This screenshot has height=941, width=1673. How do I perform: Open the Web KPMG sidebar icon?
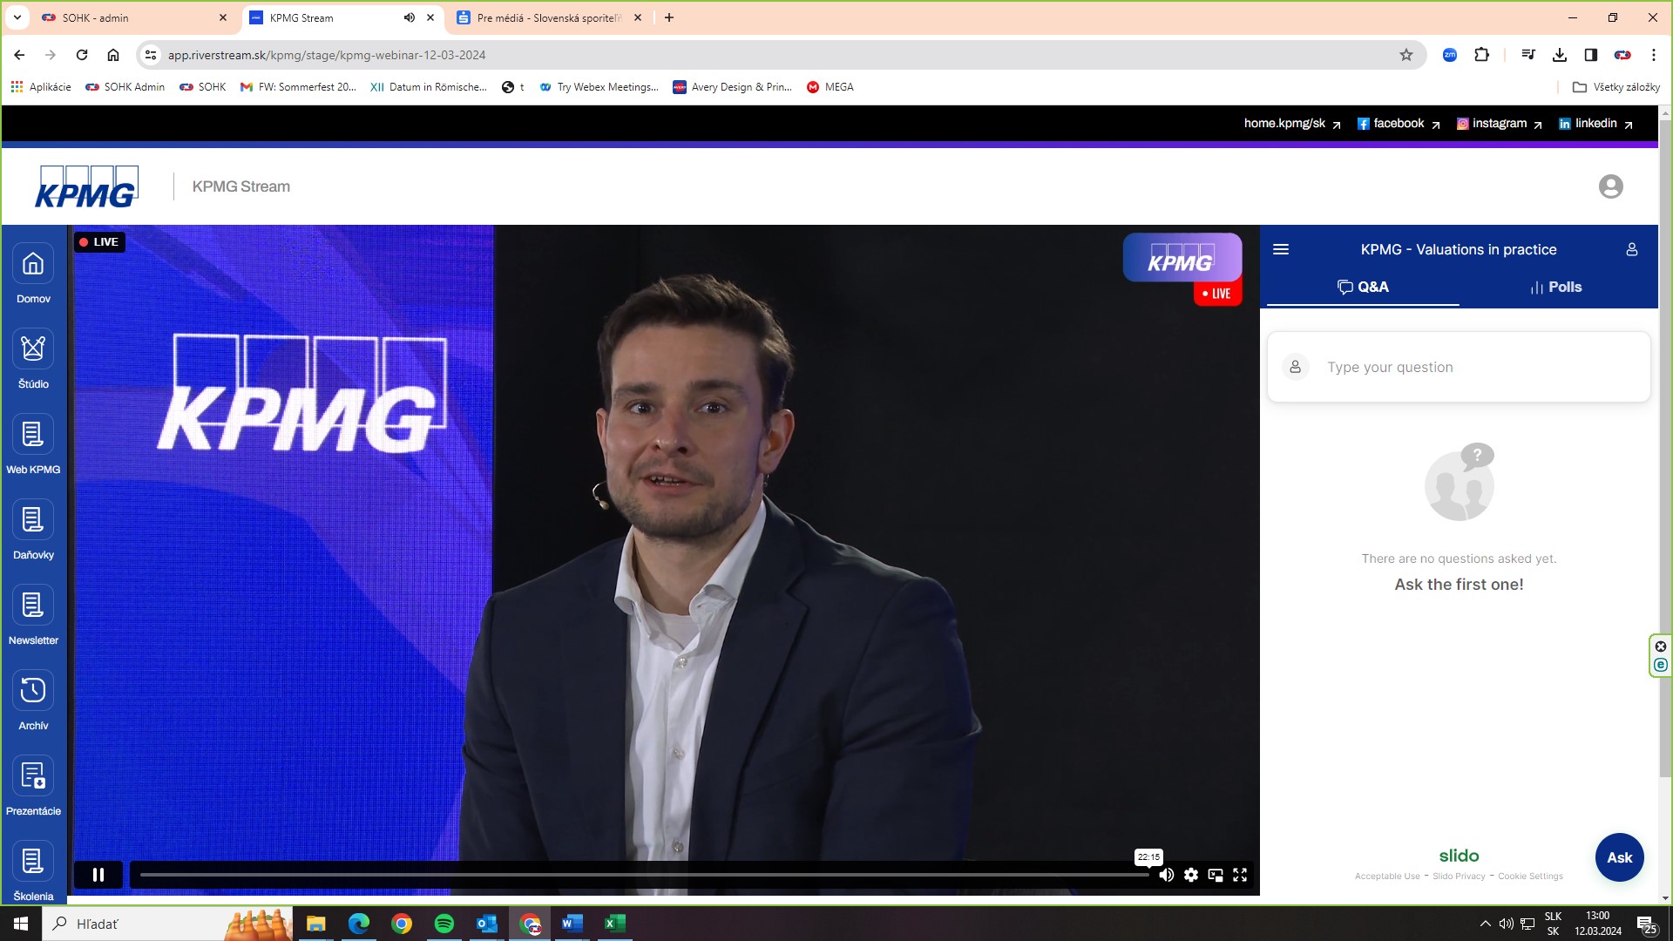(x=33, y=435)
